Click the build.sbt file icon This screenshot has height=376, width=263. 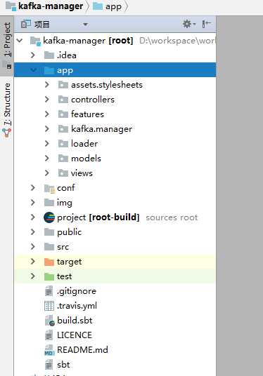point(49,321)
